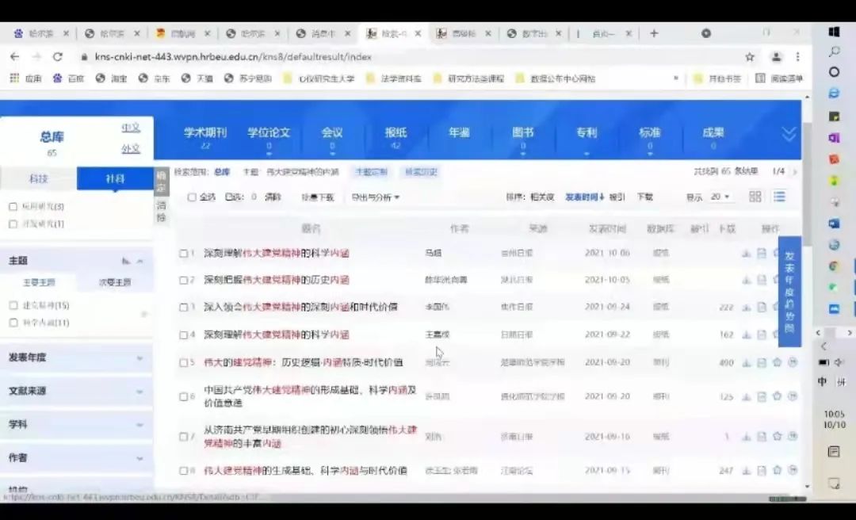The width and height of the screenshot is (856, 520).
Task: Switch to grid view layout icon
Action: pyautogui.click(x=755, y=197)
